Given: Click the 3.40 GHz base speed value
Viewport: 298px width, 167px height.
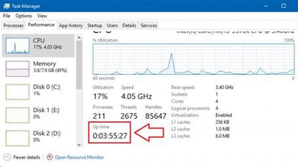Looking at the screenshot, I should point(224,87).
